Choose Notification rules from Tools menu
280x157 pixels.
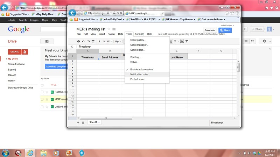[140, 74]
